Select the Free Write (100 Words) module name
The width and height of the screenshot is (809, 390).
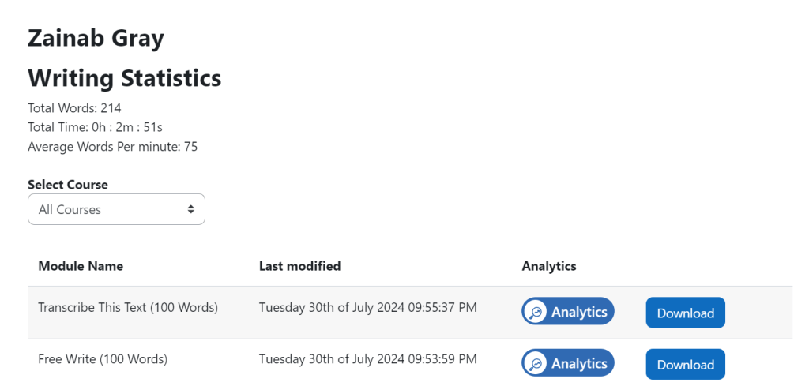point(103,359)
